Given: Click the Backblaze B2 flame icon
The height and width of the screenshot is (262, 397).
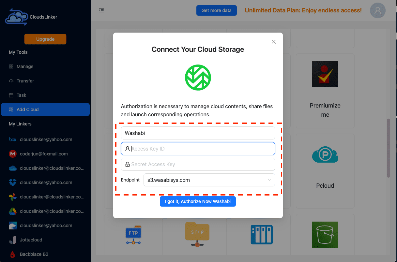Looking at the screenshot, I should 13,254.
